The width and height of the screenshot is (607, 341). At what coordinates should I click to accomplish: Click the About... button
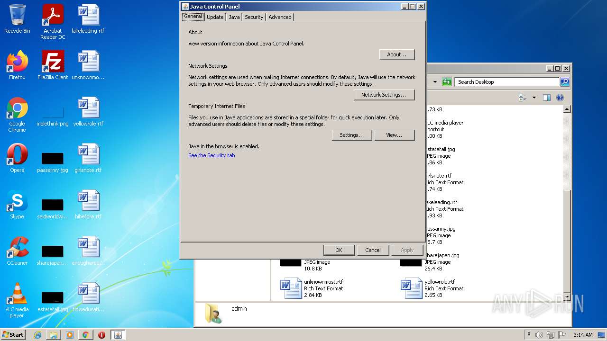click(397, 54)
